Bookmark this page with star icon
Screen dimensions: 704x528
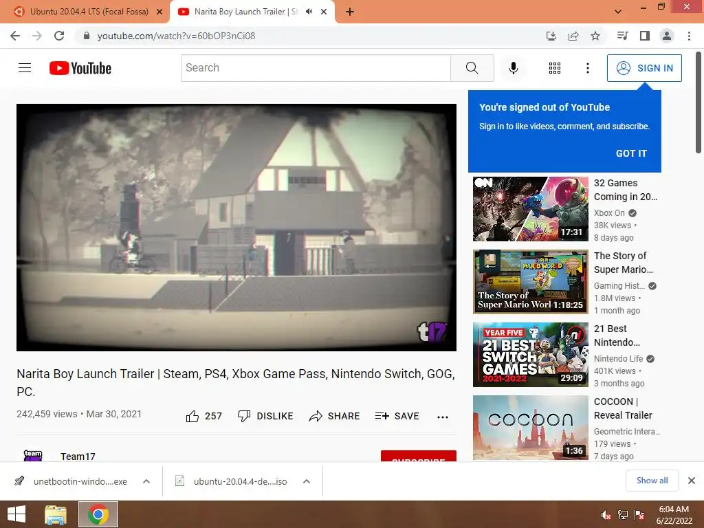point(595,36)
